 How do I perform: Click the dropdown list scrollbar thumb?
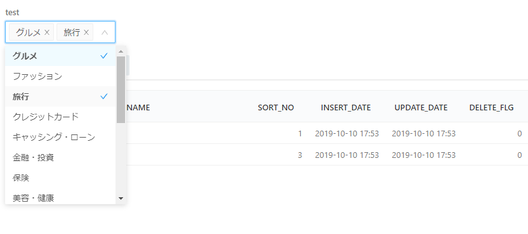[121, 89]
